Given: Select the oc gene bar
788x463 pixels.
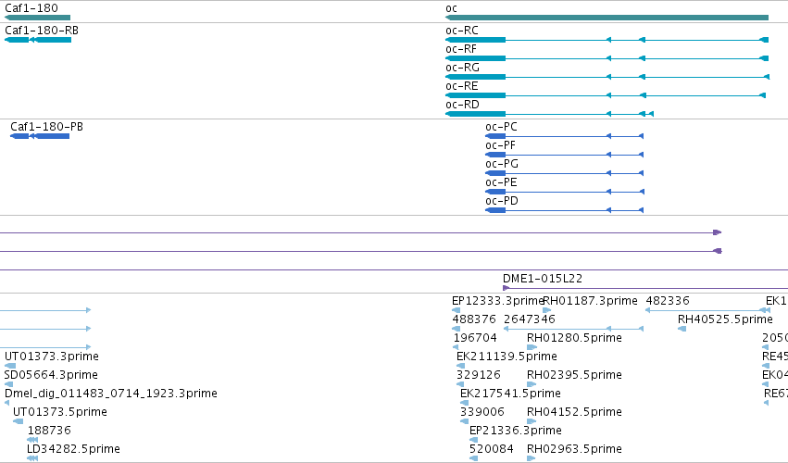Looking at the screenshot, I should pyautogui.click(x=607, y=18).
